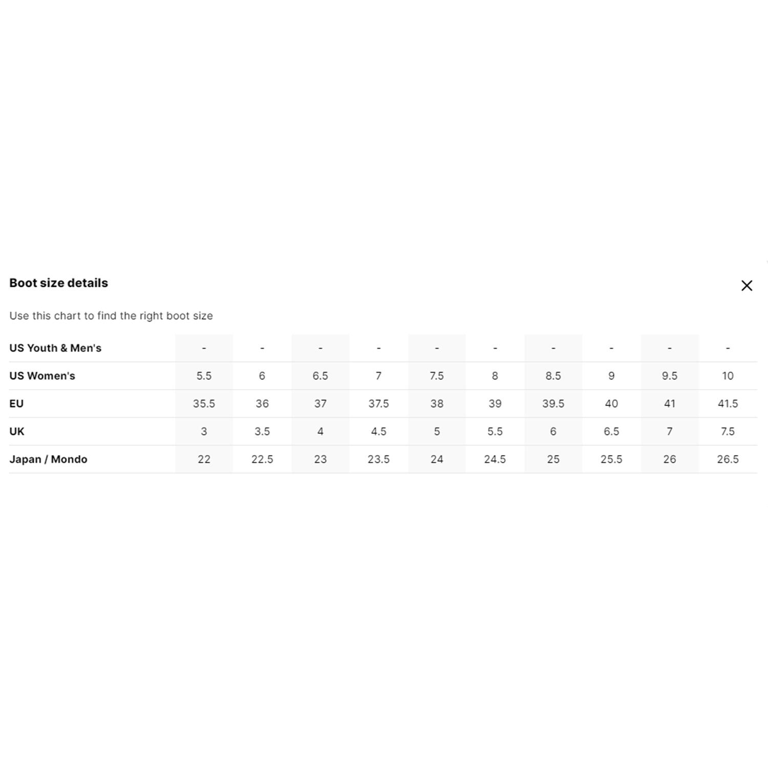Click US Women's size 10 cell

tap(728, 376)
